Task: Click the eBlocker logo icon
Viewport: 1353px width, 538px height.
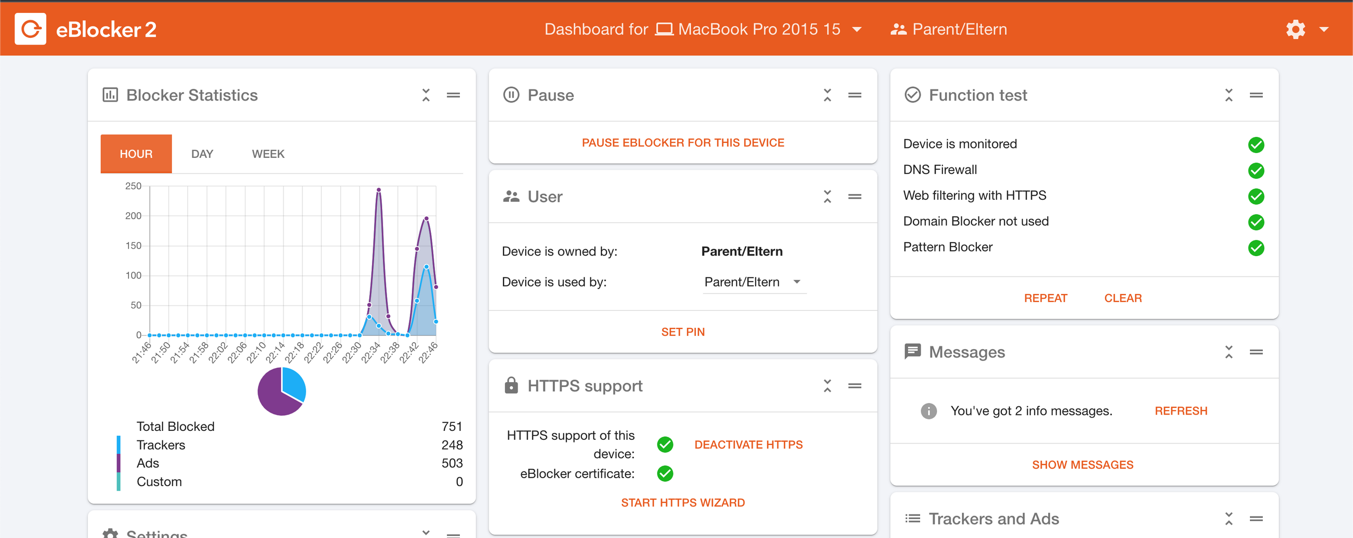Action: [30, 29]
